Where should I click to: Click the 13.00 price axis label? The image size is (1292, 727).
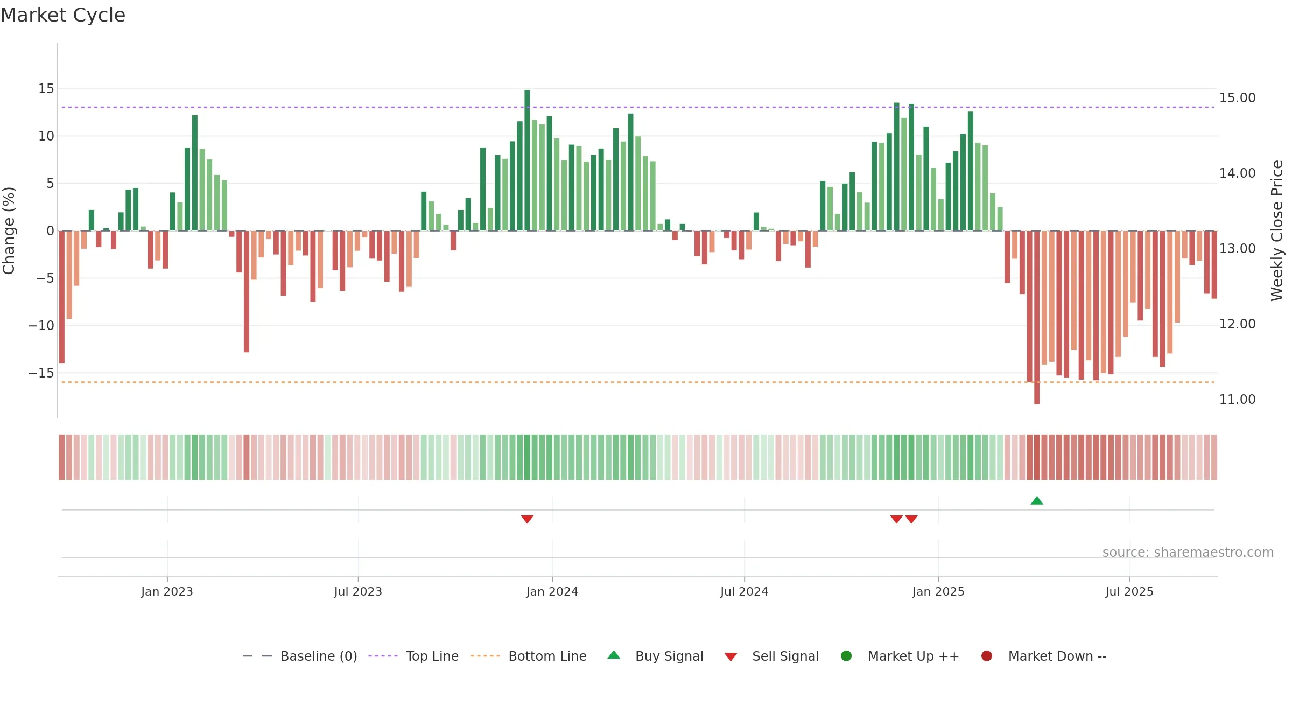pyautogui.click(x=1238, y=249)
